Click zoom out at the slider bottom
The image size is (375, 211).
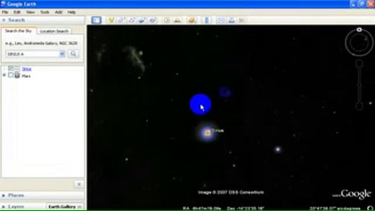359,106
